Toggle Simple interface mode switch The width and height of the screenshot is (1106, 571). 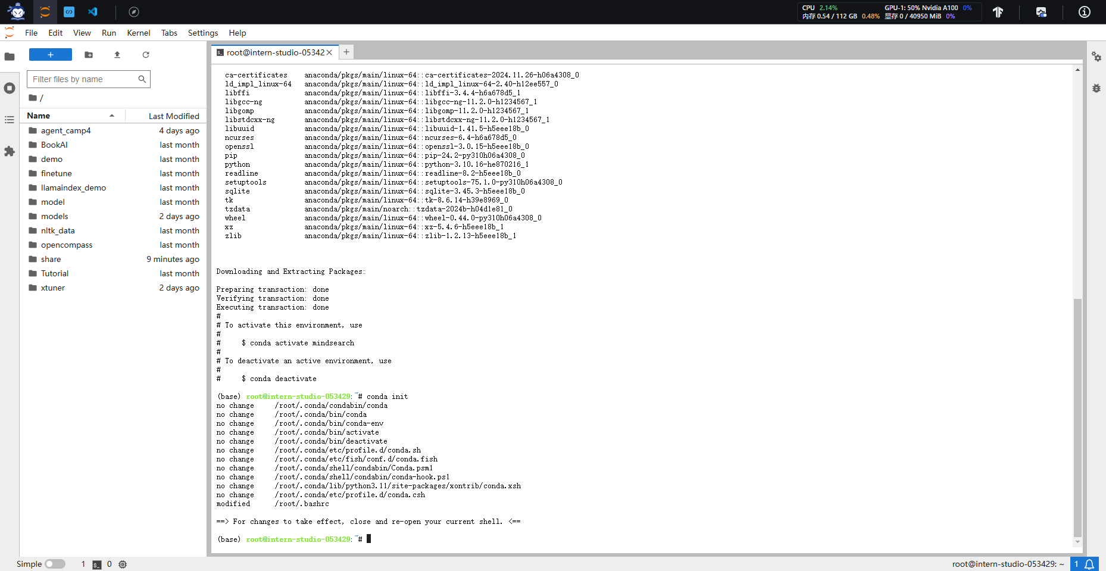(55, 564)
